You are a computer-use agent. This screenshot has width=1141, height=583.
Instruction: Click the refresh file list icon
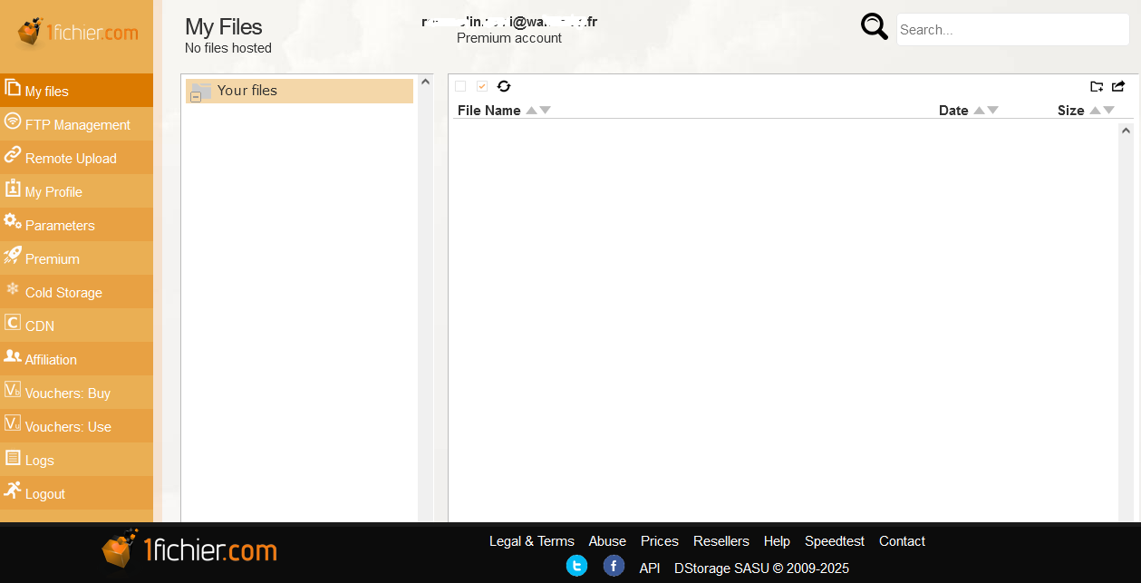[x=504, y=86]
